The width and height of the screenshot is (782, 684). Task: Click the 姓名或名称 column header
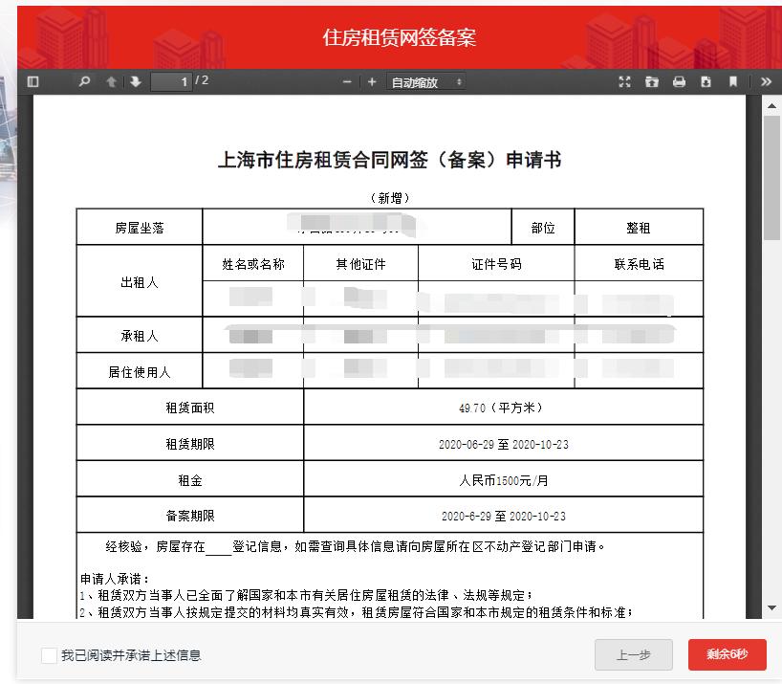coord(252,264)
